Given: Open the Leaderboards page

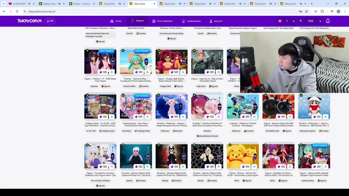Looking at the screenshot, I should tap(191, 21).
